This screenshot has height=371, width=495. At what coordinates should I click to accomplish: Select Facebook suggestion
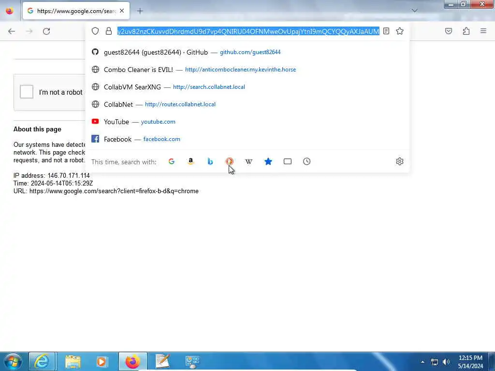coord(247,139)
